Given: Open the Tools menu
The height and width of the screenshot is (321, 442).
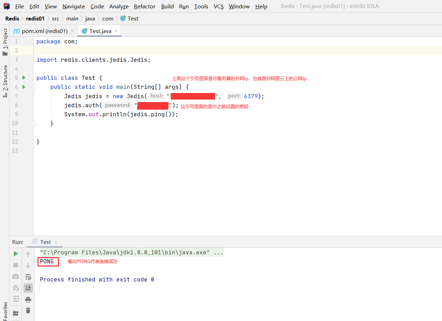Looking at the screenshot, I should coord(201,6).
